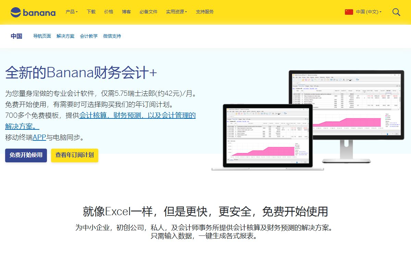Follow the APP hyperlink in the description

click(x=39, y=138)
